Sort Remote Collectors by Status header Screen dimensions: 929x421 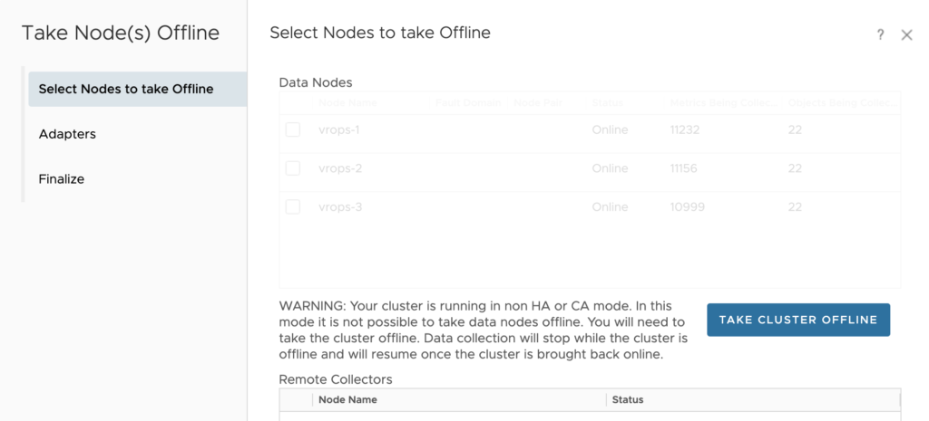[x=628, y=399]
